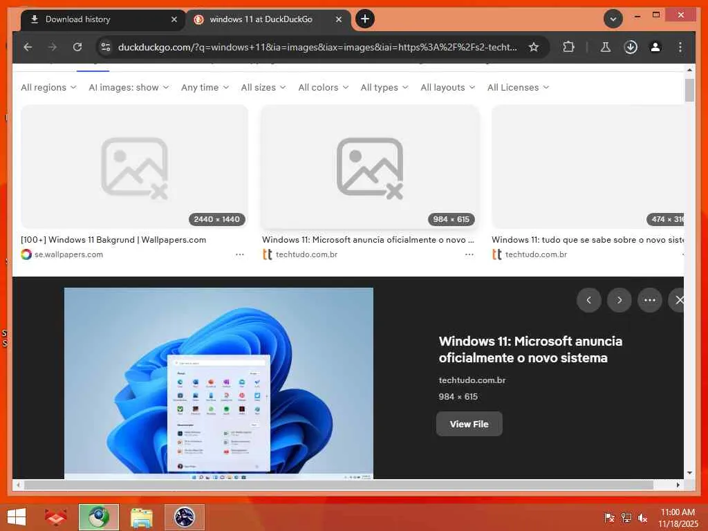Open the Action Center flag icon
This screenshot has height=531, width=708.
pos(609,517)
